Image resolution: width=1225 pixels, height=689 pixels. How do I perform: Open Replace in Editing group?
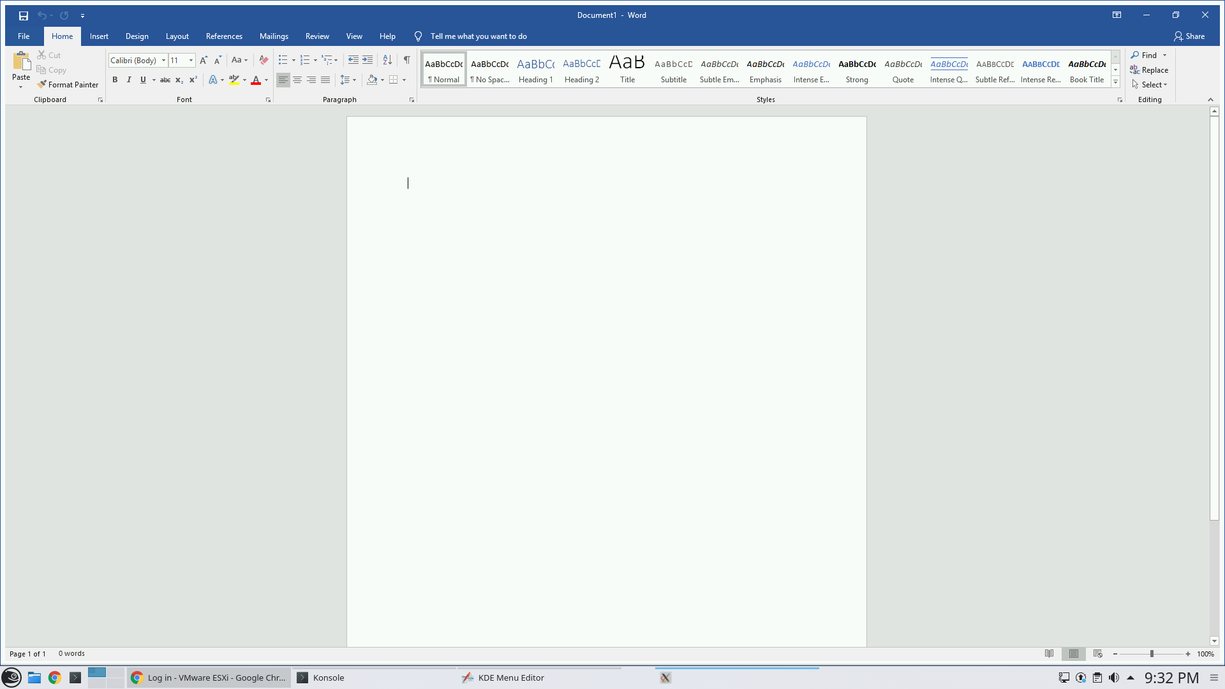(1149, 70)
